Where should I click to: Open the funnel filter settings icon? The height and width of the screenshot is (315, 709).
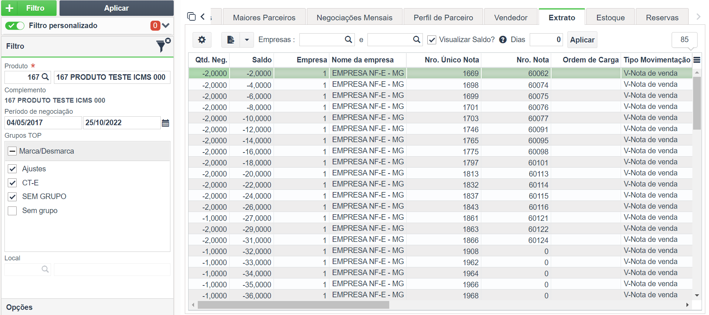point(163,45)
